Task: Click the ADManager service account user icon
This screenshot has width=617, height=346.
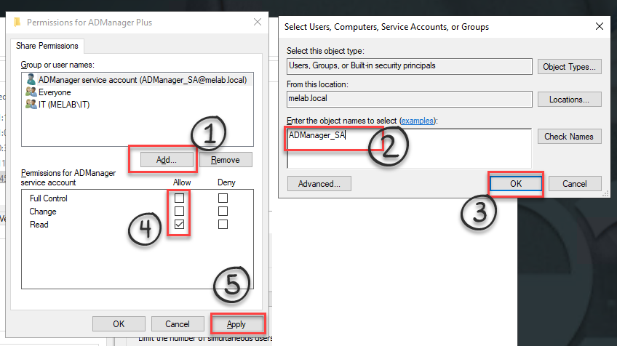Action: 31,80
